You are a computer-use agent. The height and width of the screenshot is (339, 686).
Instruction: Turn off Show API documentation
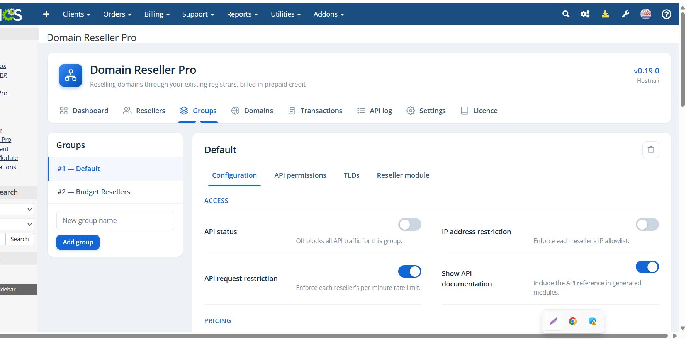[647, 267]
